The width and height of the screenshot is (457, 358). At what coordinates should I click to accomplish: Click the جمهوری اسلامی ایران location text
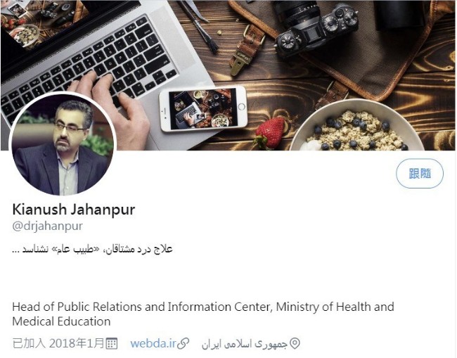click(245, 344)
